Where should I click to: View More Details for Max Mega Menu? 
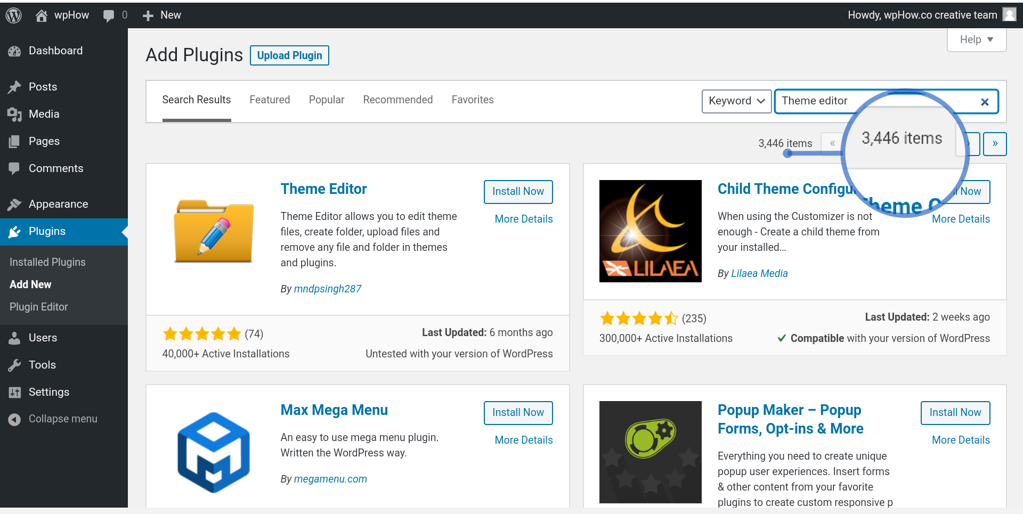click(524, 440)
